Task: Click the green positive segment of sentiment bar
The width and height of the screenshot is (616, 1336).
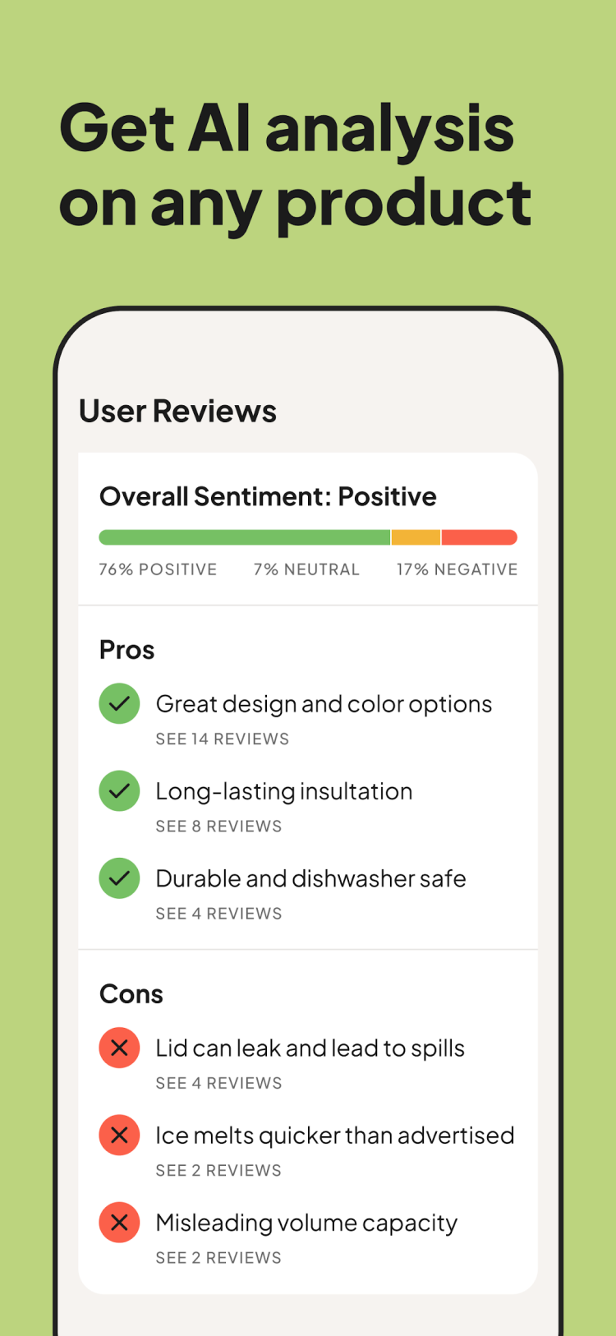Action: click(x=244, y=537)
